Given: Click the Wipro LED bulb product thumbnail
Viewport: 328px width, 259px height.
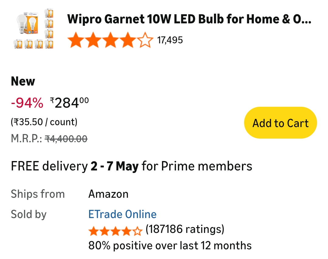Looking at the screenshot, I should (34, 29).
